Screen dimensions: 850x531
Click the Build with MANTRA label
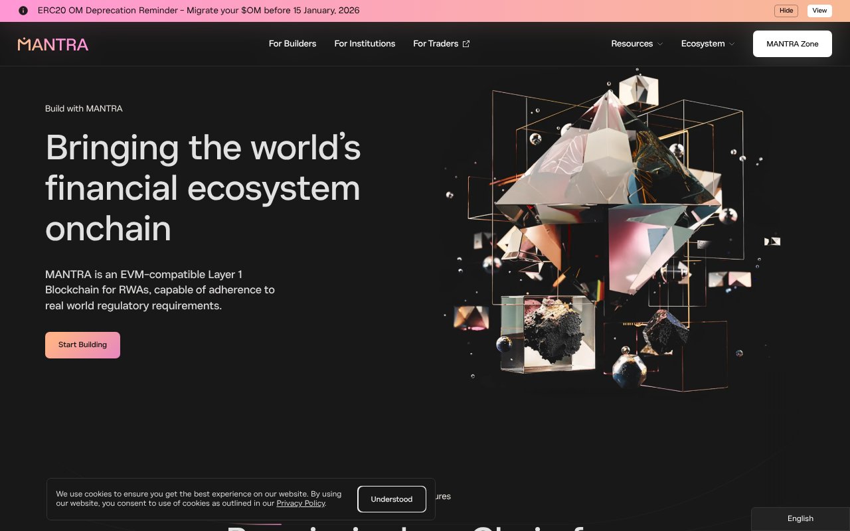pyautogui.click(x=84, y=108)
